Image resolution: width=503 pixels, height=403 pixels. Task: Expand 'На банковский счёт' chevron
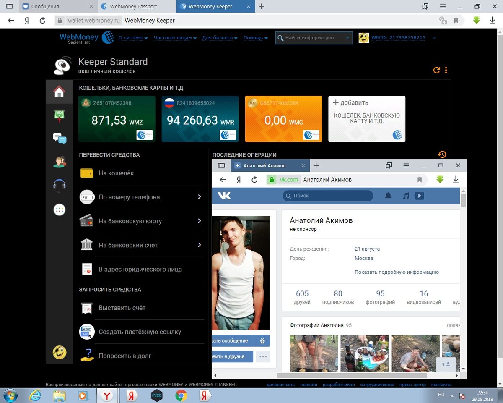point(200,245)
